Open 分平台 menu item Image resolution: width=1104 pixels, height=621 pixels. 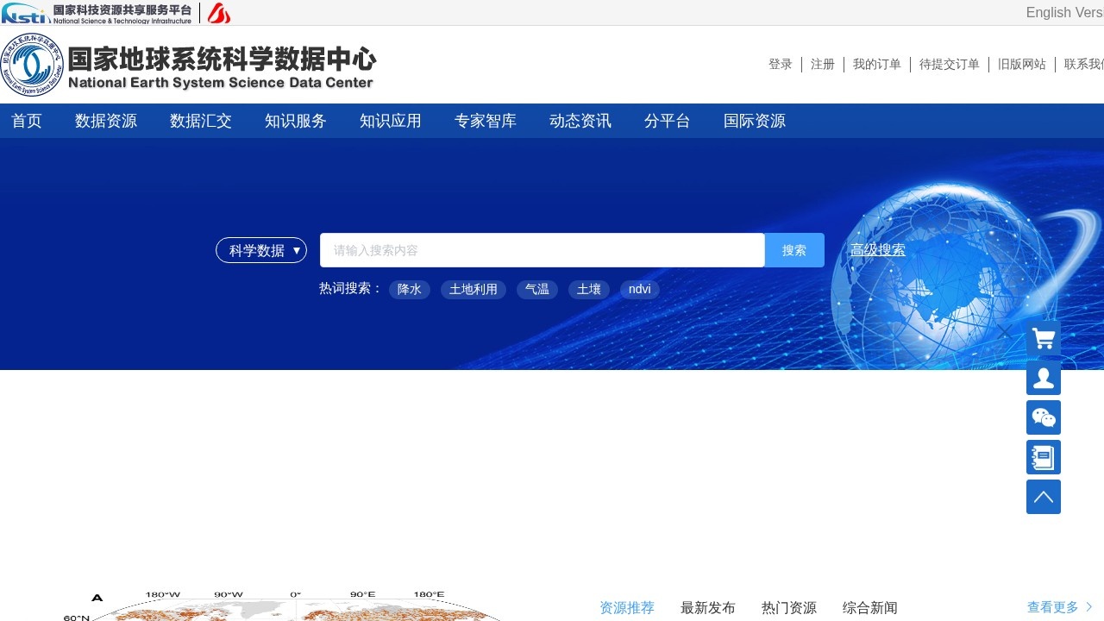click(x=668, y=121)
